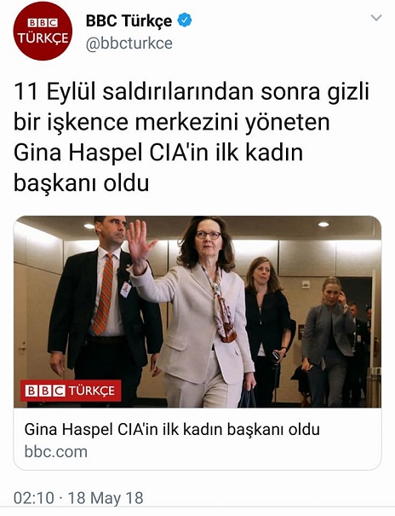Open the article preview photo
The width and height of the screenshot is (395, 516).
tap(197, 311)
